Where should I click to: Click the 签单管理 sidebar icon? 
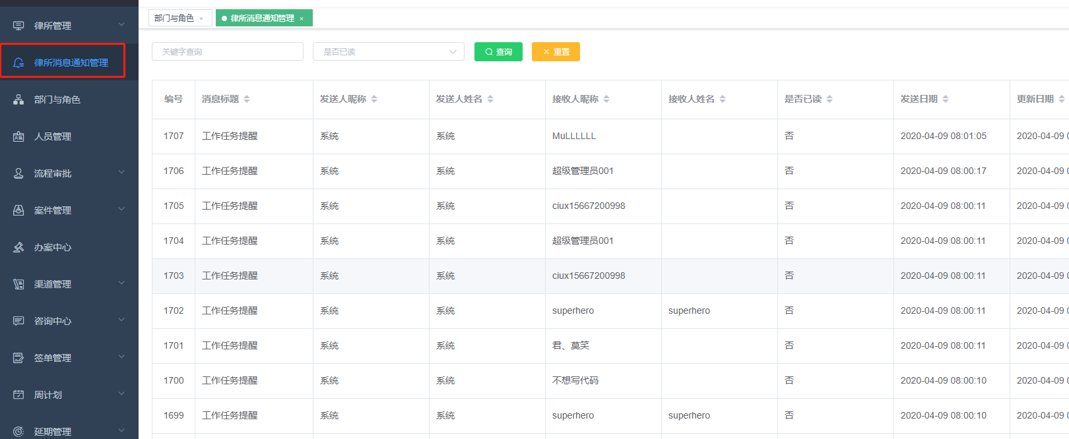[x=18, y=358]
